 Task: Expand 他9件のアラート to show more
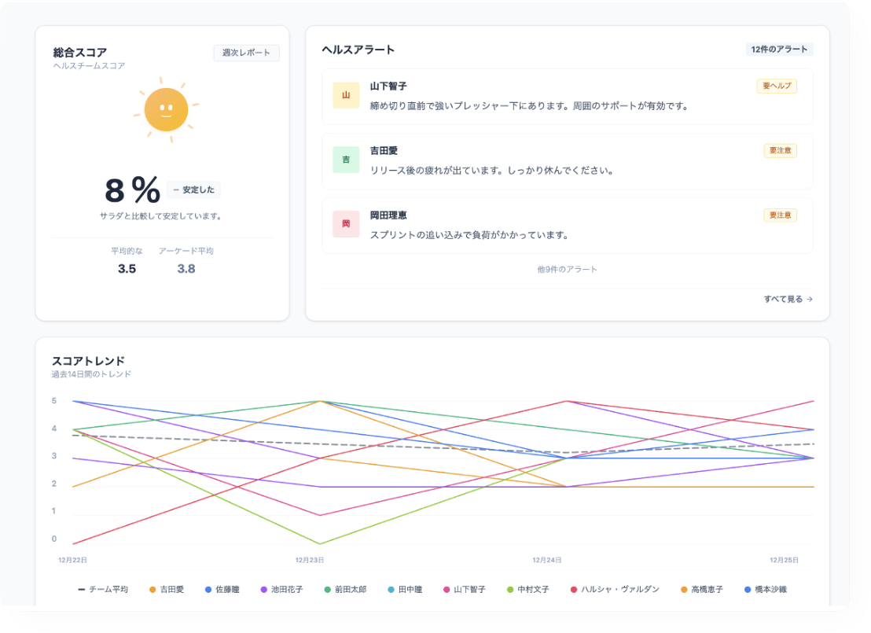point(567,269)
